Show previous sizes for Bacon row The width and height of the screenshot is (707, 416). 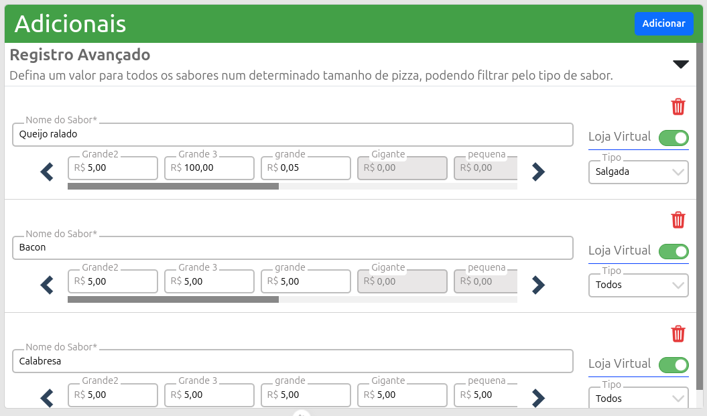point(47,285)
